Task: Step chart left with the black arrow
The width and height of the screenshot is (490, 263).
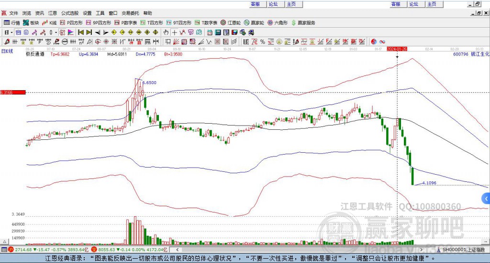Action: point(98,32)
